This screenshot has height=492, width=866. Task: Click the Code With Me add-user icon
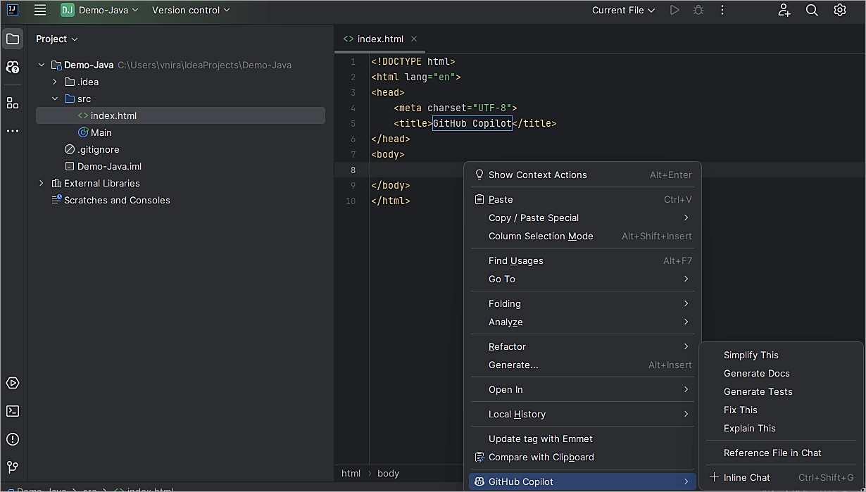coord(784,11)
